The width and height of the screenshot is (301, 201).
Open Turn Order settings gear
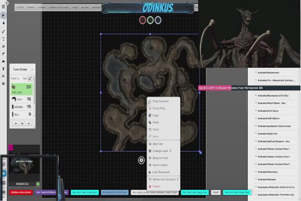pos(22,123)
